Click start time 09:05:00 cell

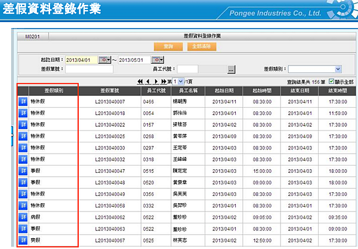262,217
